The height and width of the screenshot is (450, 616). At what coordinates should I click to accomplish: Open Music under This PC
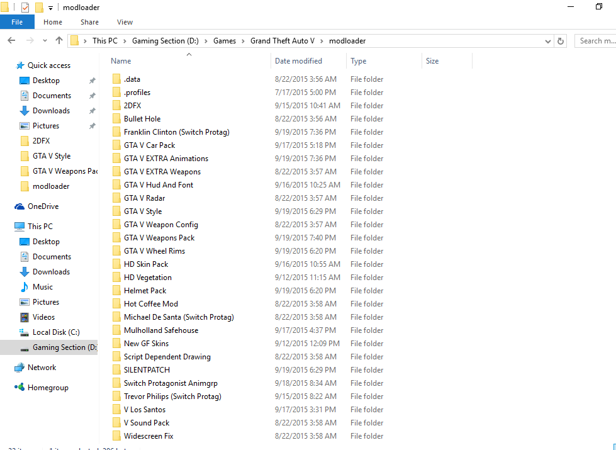pyautogui.click(x=42, y=287)
